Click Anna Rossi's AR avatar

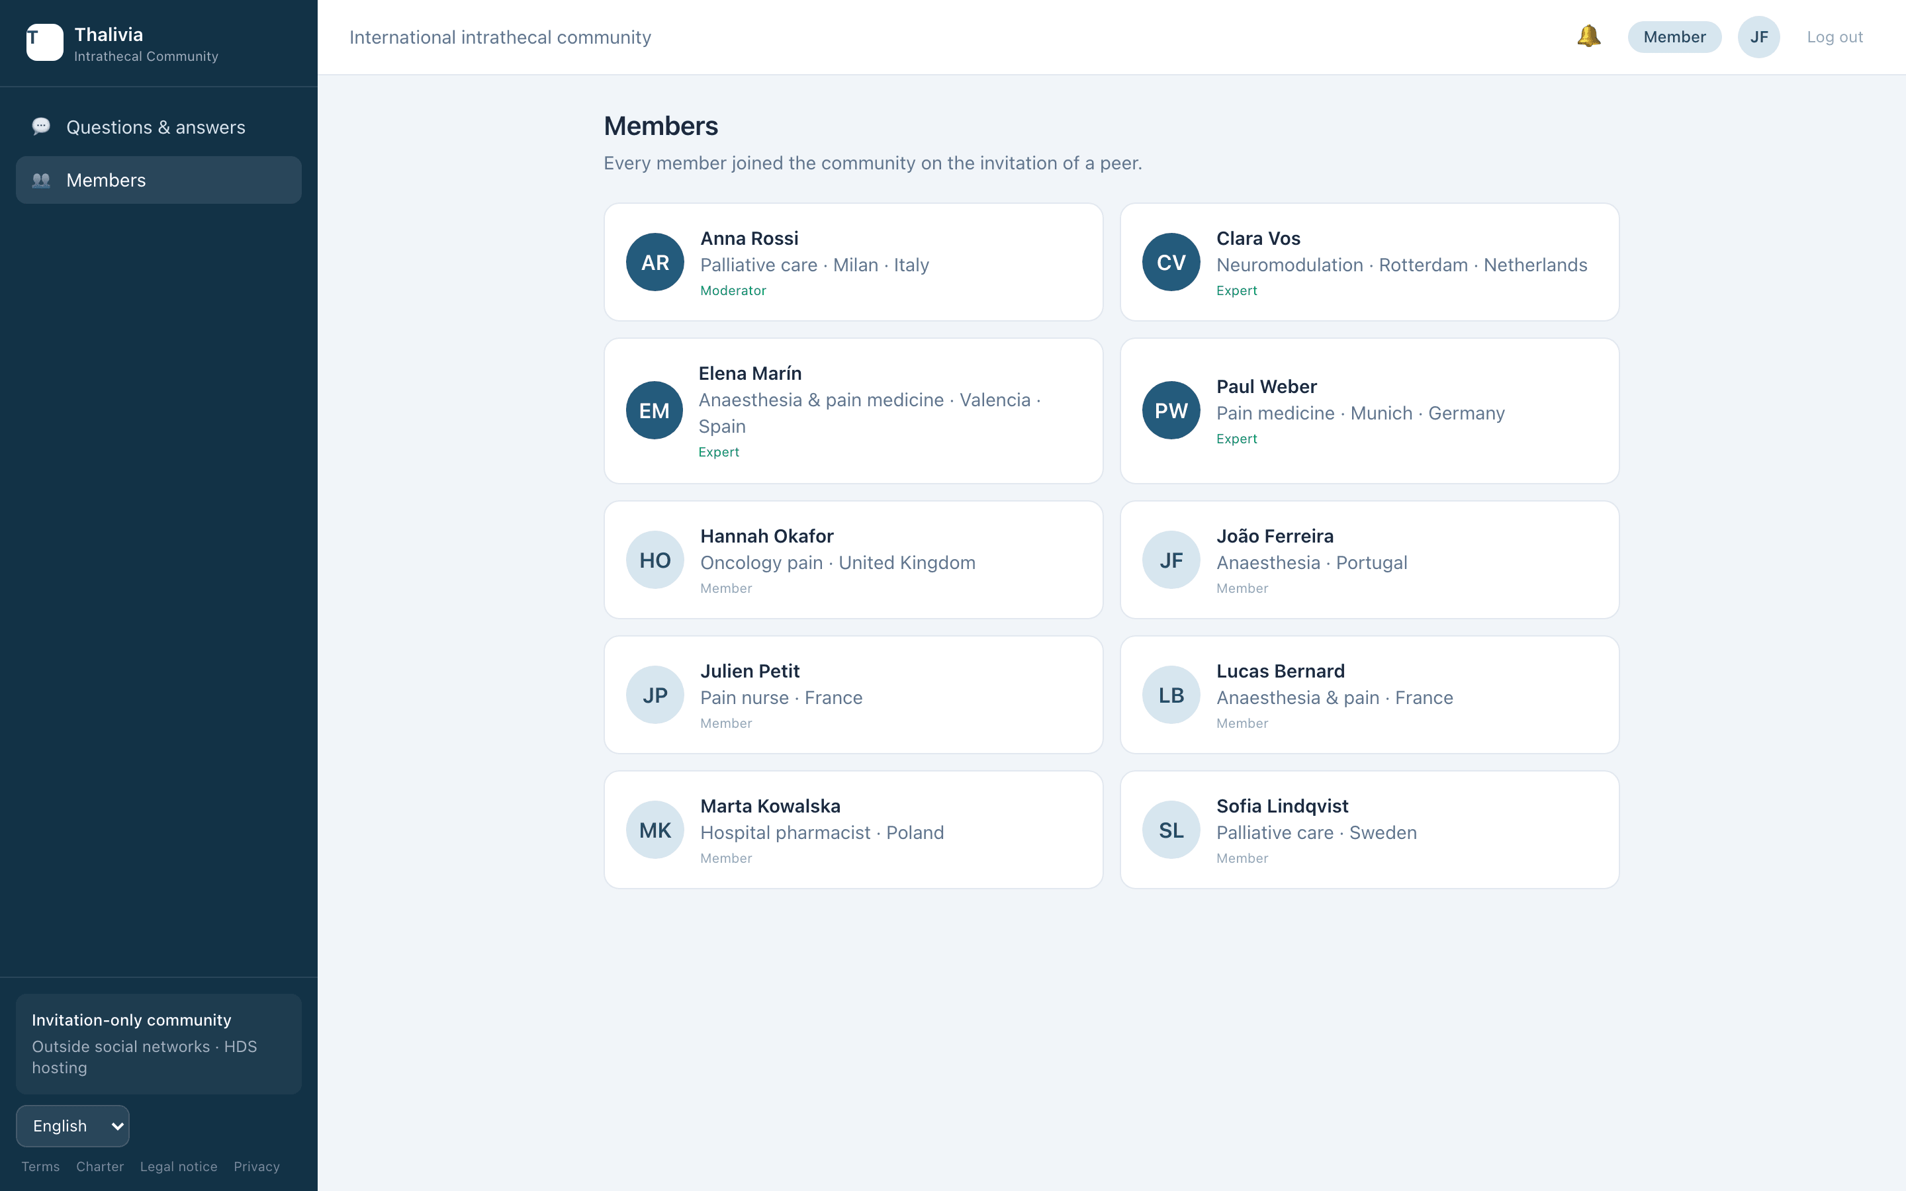coord(655,262)
